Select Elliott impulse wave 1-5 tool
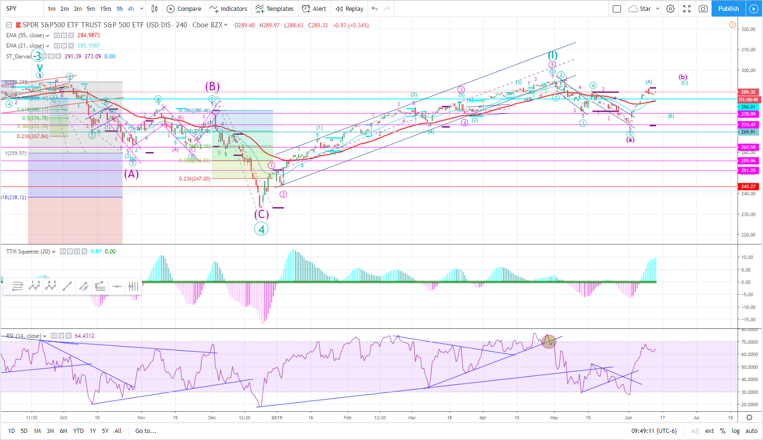 [34, 286]
